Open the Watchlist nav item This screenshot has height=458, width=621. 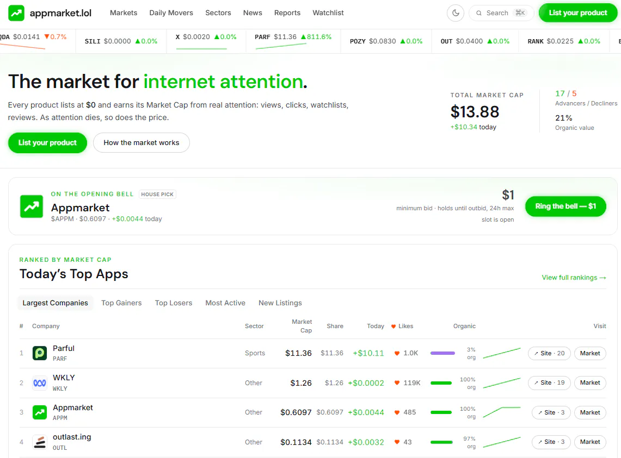pyautogui.click(x=328, y=12)
